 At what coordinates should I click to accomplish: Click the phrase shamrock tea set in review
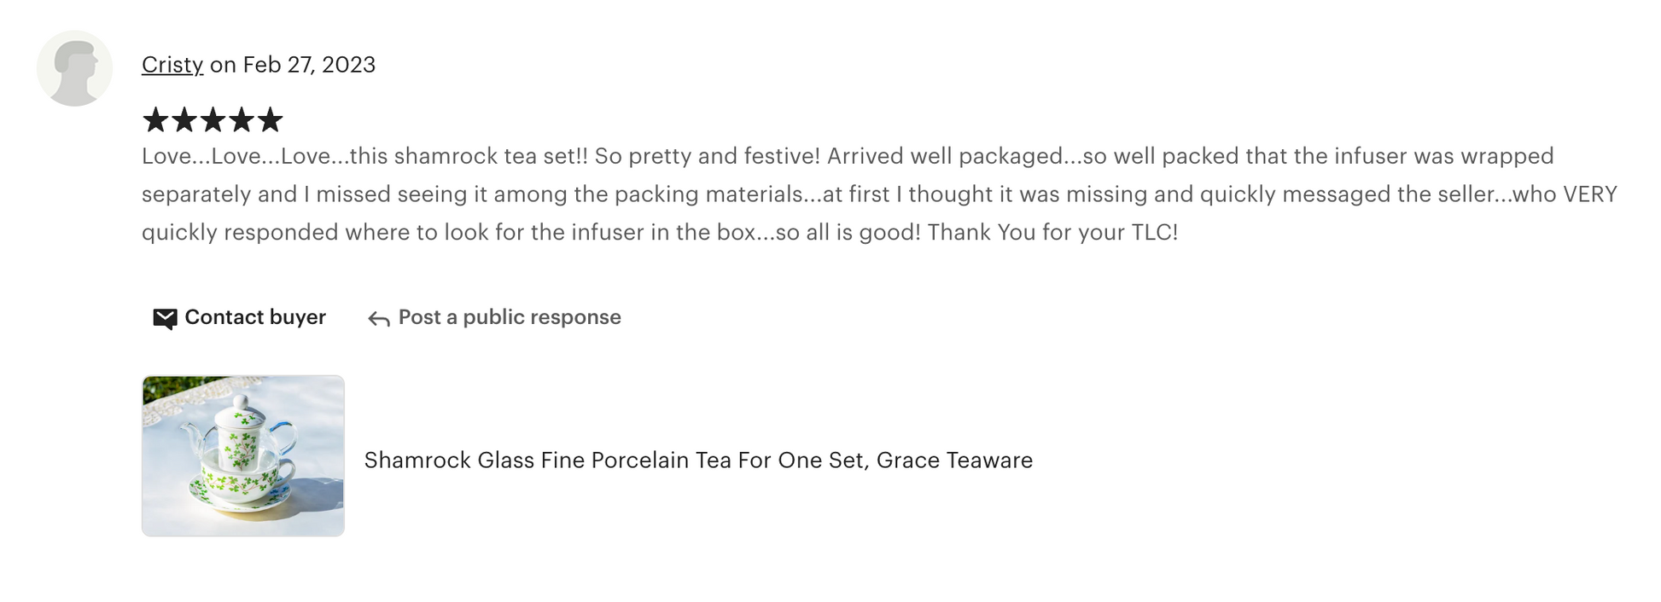click(x=478, y=156)
